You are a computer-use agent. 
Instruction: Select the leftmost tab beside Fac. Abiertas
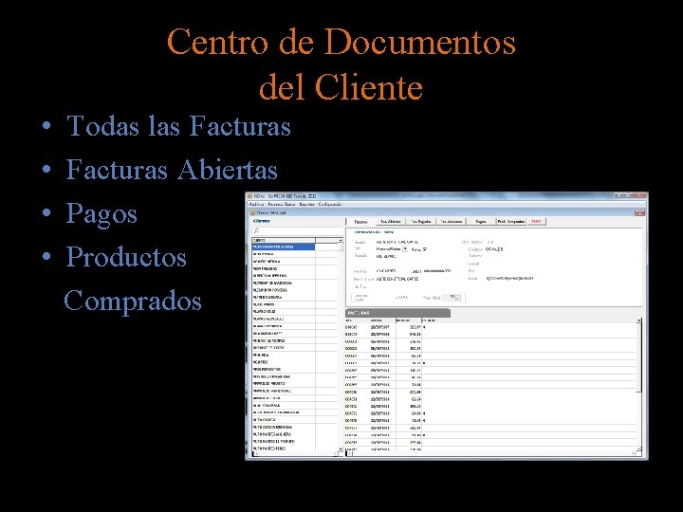click(x=360, y=222)
